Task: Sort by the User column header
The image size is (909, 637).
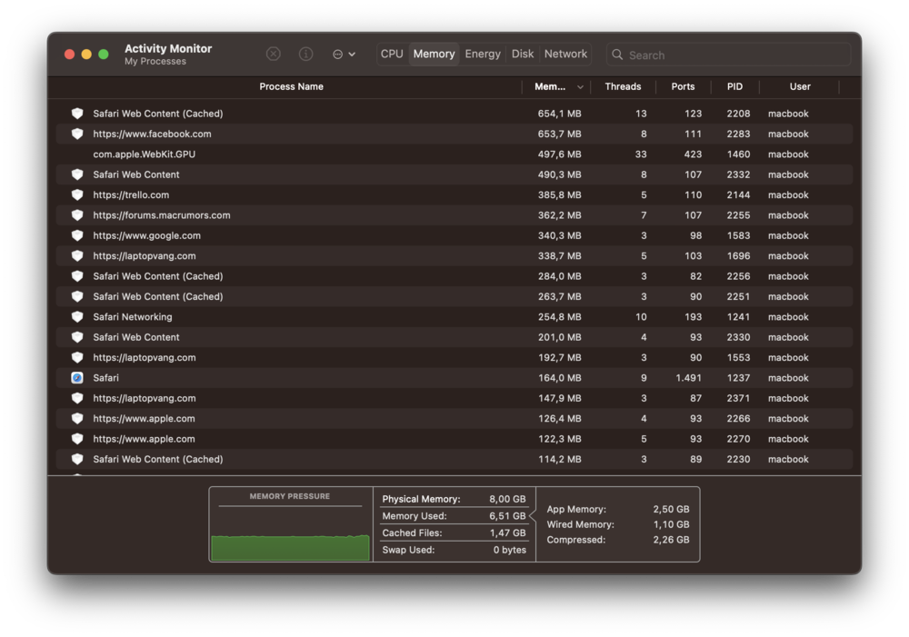Action: pyautogui.click(x=800, y=86)
